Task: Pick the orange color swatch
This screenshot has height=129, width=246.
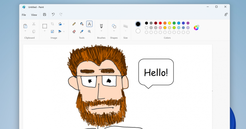Action: pos(165,23)
